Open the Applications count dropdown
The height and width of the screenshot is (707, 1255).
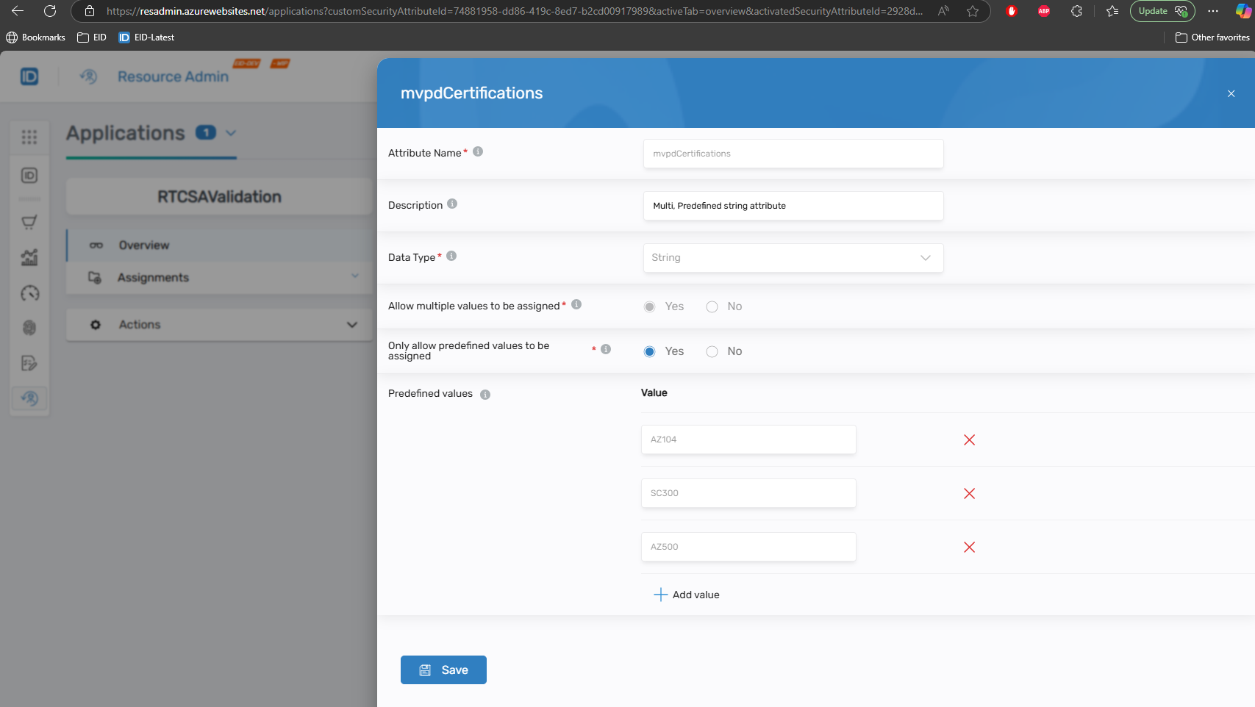(231, 134)
